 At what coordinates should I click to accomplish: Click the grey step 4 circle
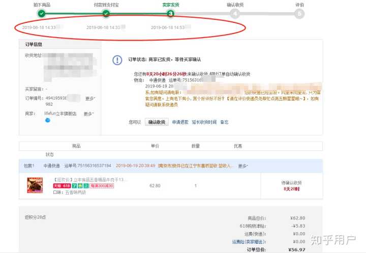click(x=235, y=14)
